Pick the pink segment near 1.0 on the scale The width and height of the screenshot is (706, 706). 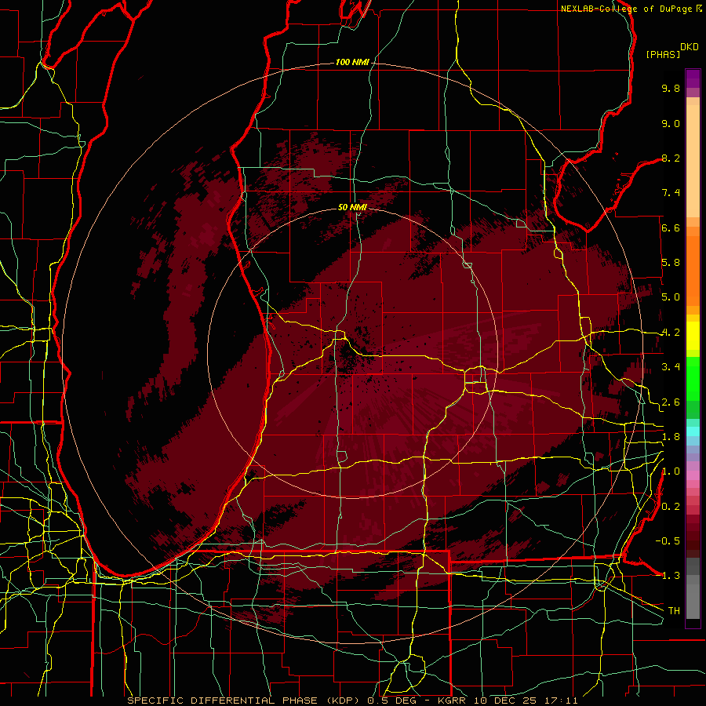click(x=693, y=475)
